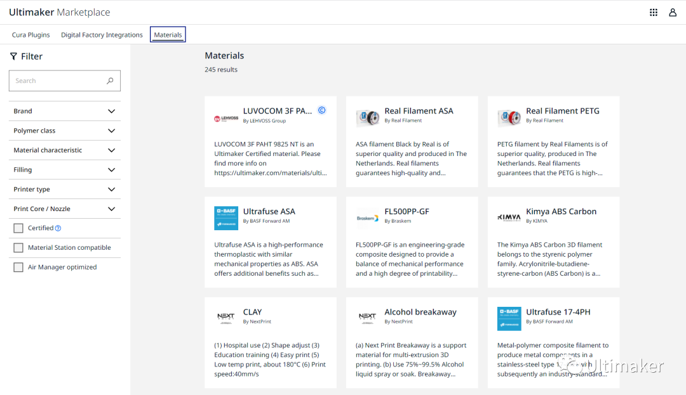The width and height of the screenshot is (686, 395).
Task: Click the certified badge on LUVOCOM card
Action: pyautogui.click(x=321, y=110)
